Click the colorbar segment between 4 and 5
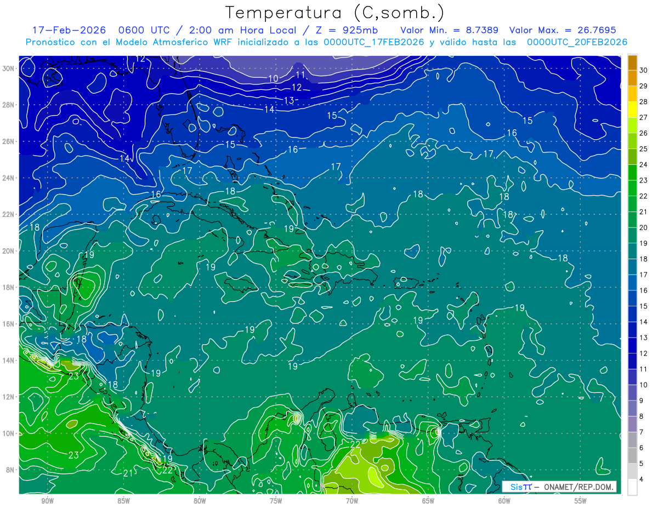 point(632,472)
